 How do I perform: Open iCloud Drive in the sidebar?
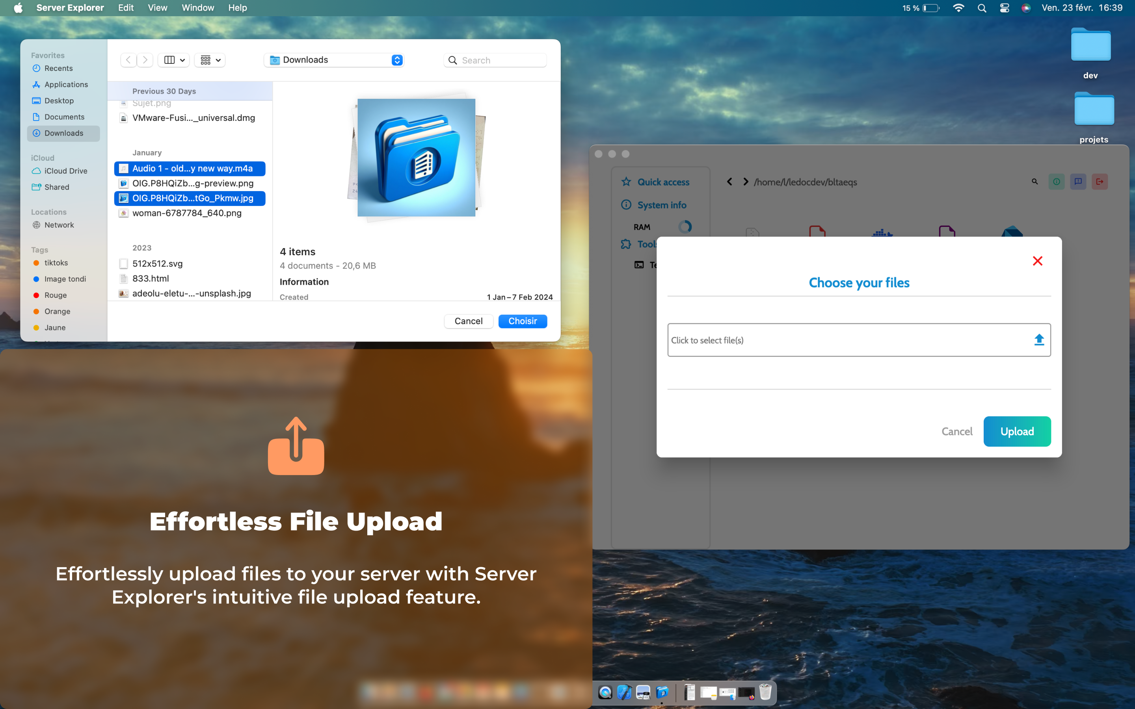(63, 171)
